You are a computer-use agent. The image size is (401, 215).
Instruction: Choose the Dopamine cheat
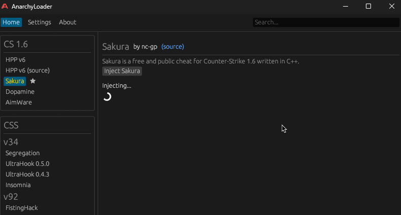pos(20,92)
